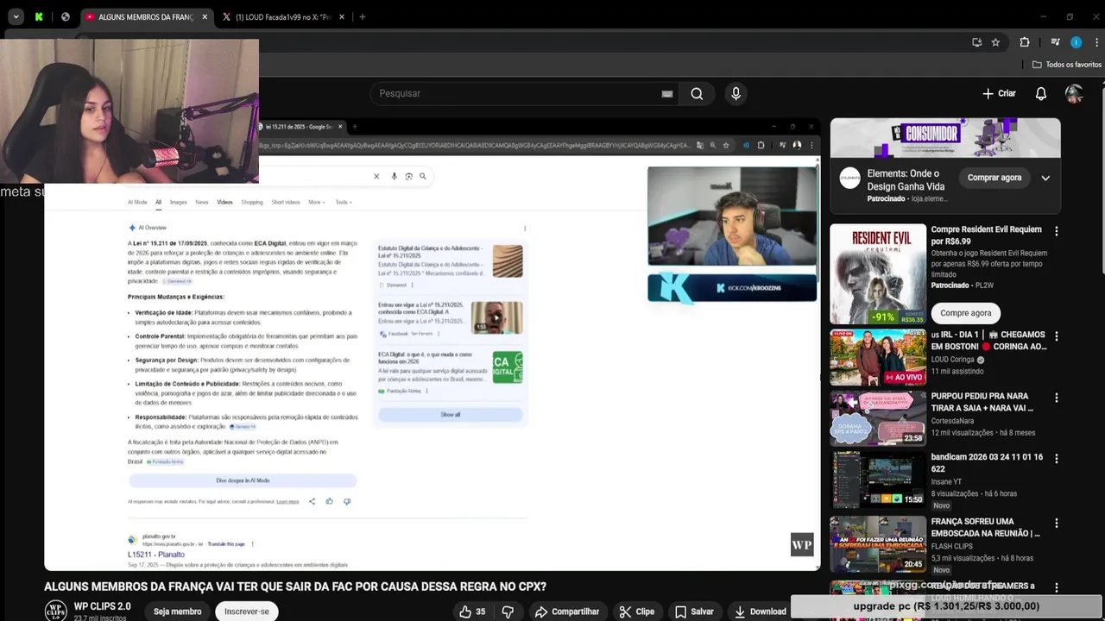1105x621 pixels.
Task: Switch to the pinned globe icon tab
Action: tap(65, 16)
